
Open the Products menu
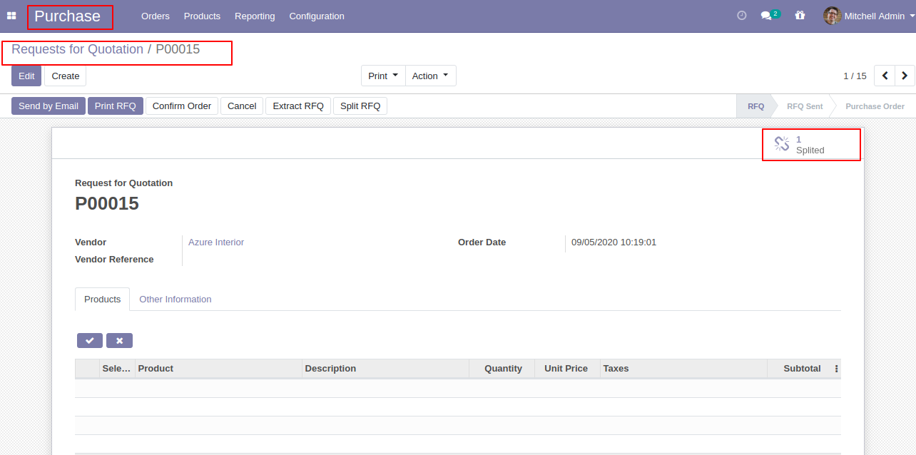202,16
